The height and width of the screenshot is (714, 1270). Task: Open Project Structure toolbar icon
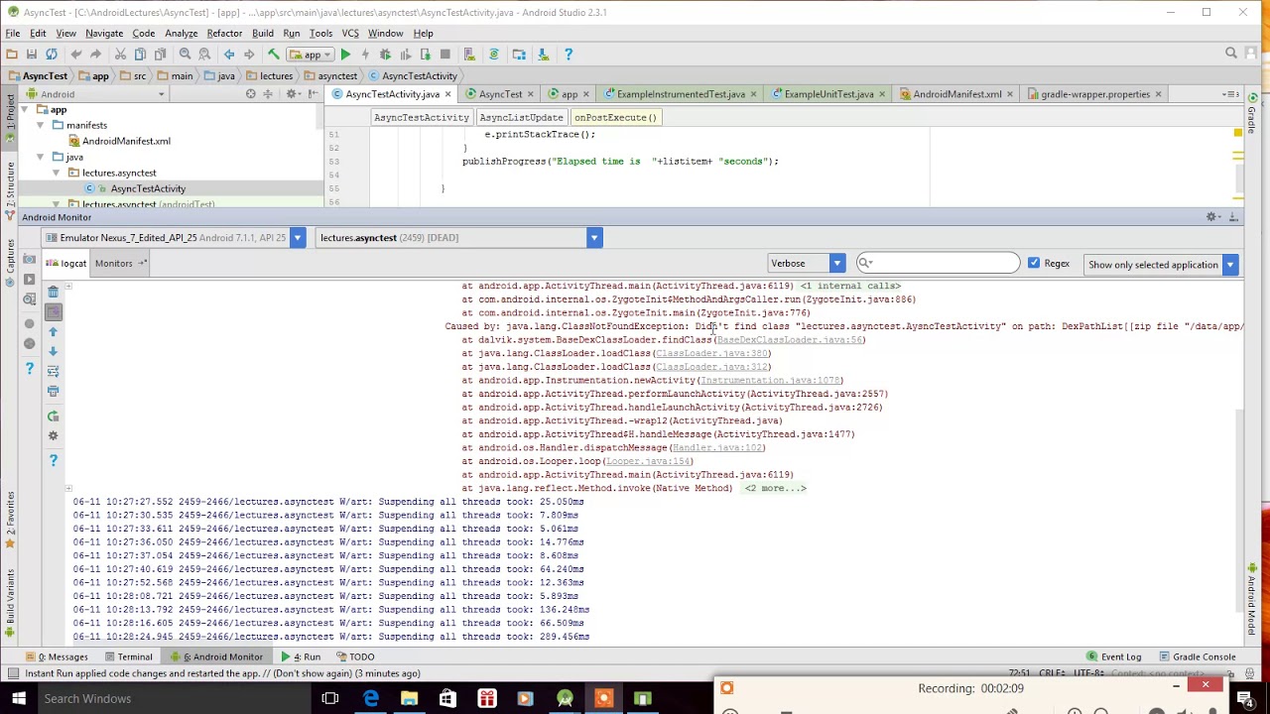point(519,55)
